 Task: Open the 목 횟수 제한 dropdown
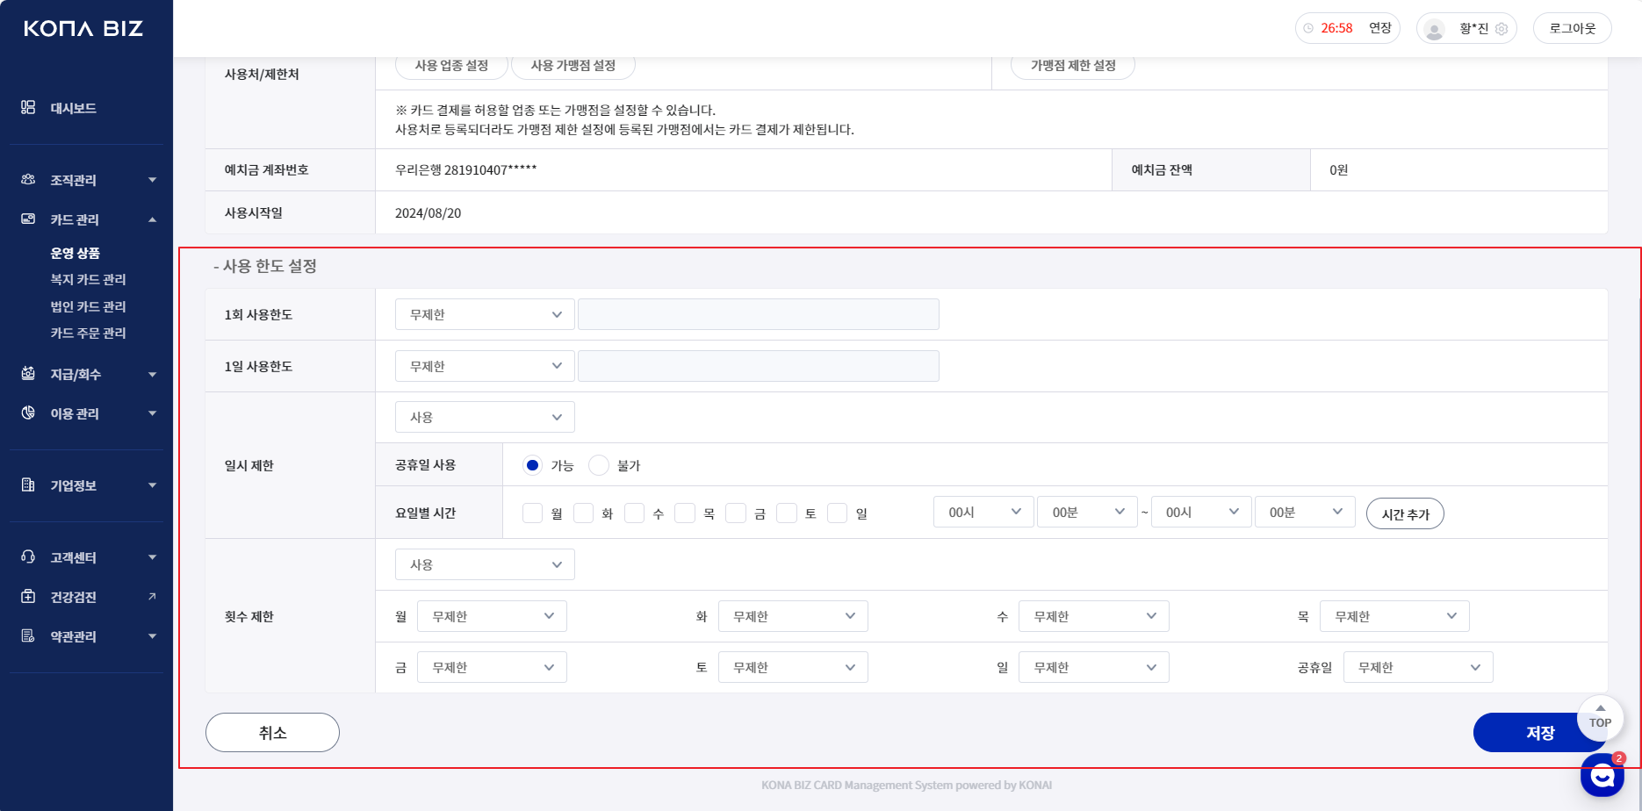(1394, 616)
